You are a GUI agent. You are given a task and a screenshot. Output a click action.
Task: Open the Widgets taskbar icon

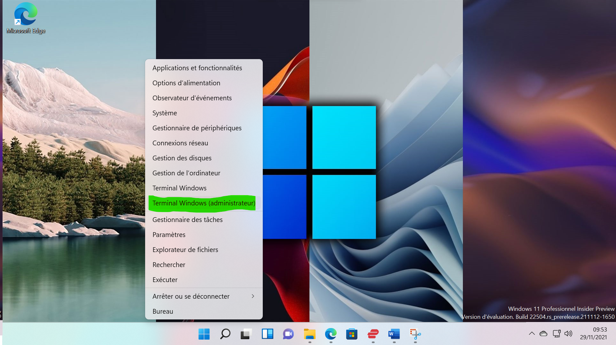click(267, 334)
